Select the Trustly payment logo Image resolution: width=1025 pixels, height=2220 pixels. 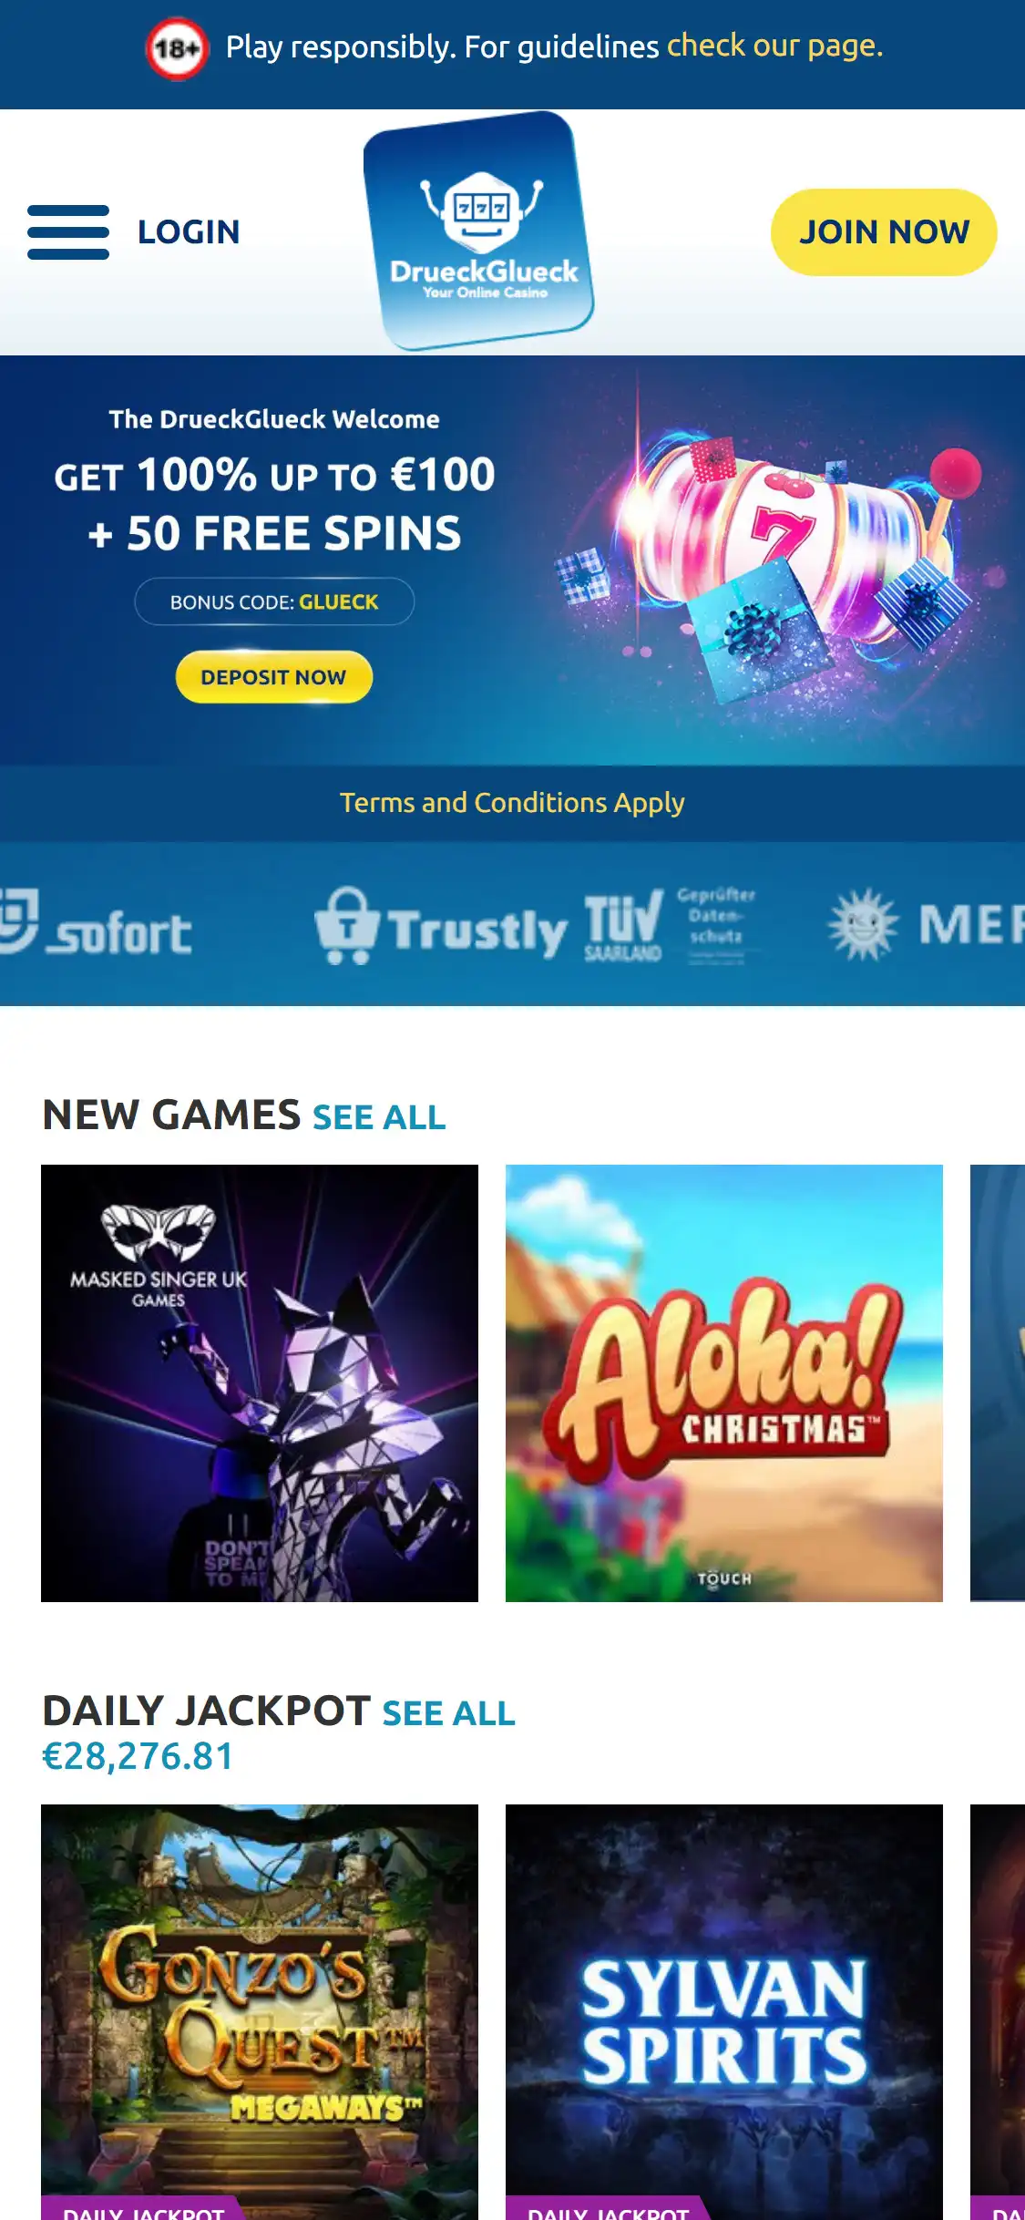tap(441, 926)
